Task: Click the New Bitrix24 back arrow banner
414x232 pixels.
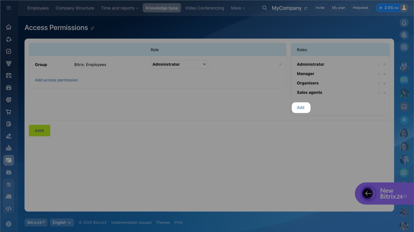Action: pos(368,194)
